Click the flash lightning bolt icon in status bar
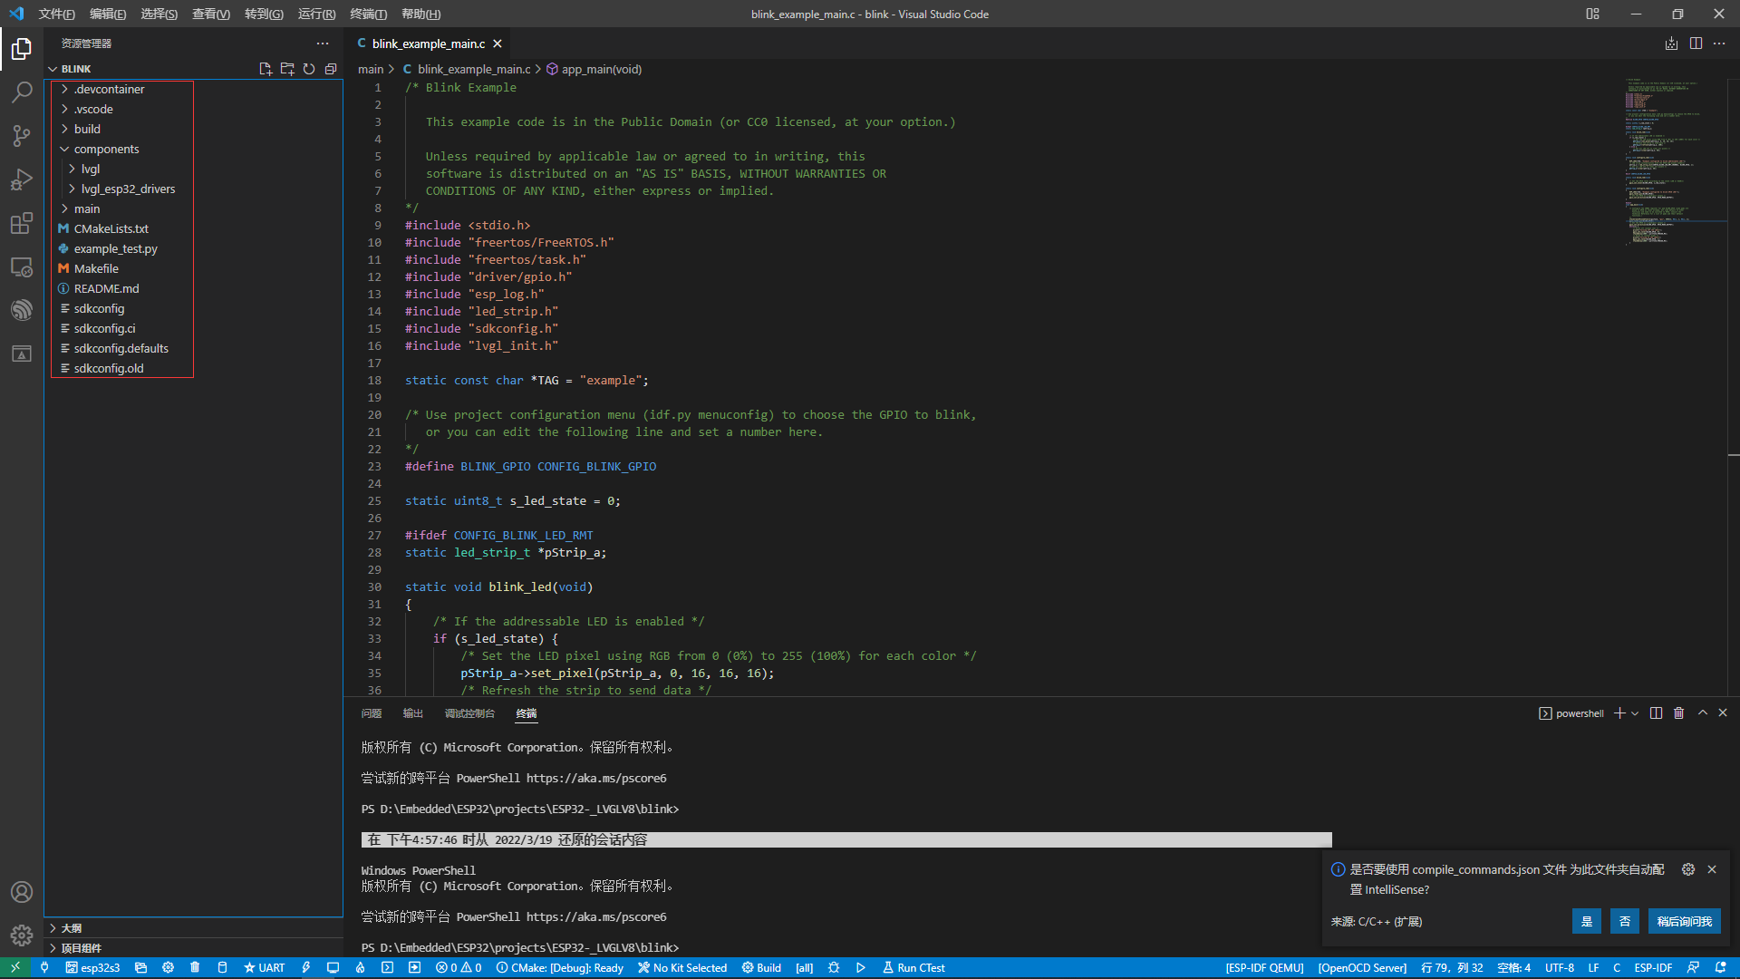Viewport: 1740px width, 979px height. point(306,967)
